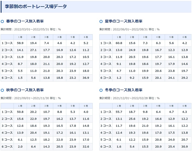Image resolution: width=192 pixels, height=151 pixels.
Task: Select the 55.7 cell in winter table
Action: click(x=119, y=112)
